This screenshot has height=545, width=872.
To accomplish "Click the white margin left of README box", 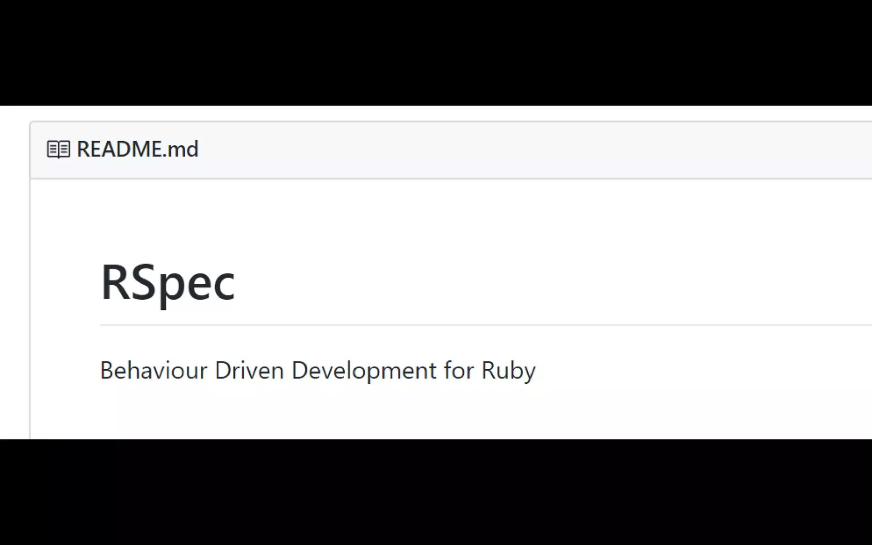I will (x=15, y=272).
